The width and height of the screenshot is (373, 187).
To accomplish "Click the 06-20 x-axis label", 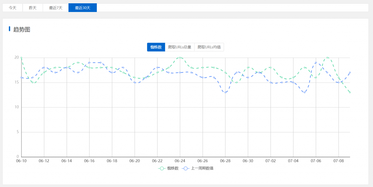I will 135,161.
